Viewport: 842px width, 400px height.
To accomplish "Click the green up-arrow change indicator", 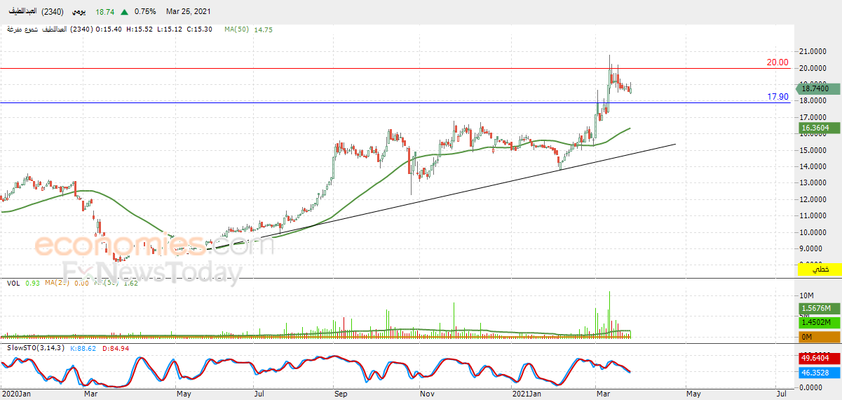I will point(124,12).
